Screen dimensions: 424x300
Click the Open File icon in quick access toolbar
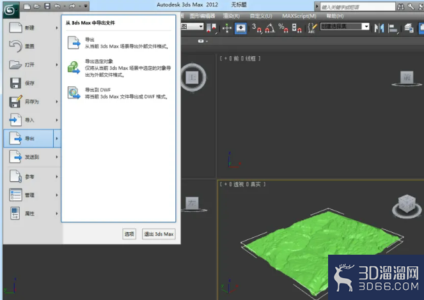tap(37, 6)
